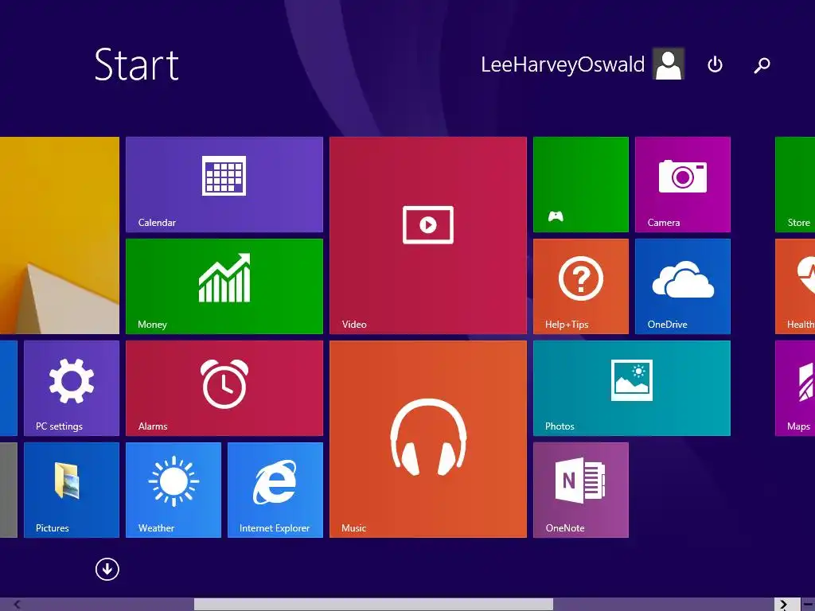Open the Alarms tile
Image resolution: width=815 pixels, height=611 pixels.
pyautogui.click(x=224, y=388)
